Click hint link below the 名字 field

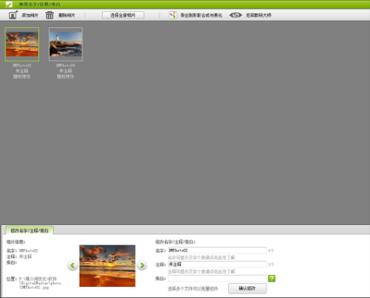click(x=201, y=257)
